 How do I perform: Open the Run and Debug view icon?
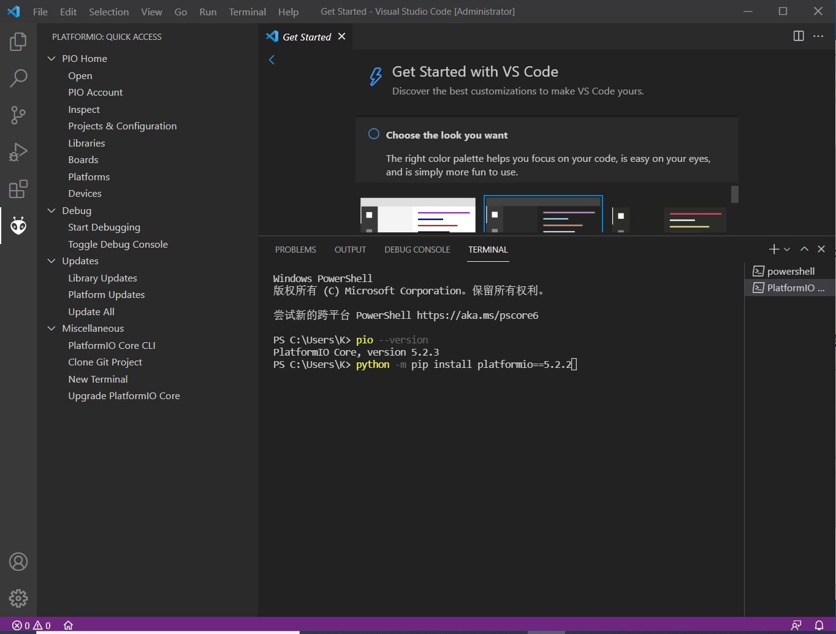tap(18, 152)
